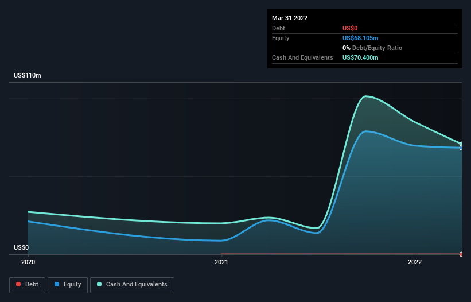Click the Mar 31 2022 tooltip date
This screenshot has width=471, height=302.
click(x=290, y=18)
